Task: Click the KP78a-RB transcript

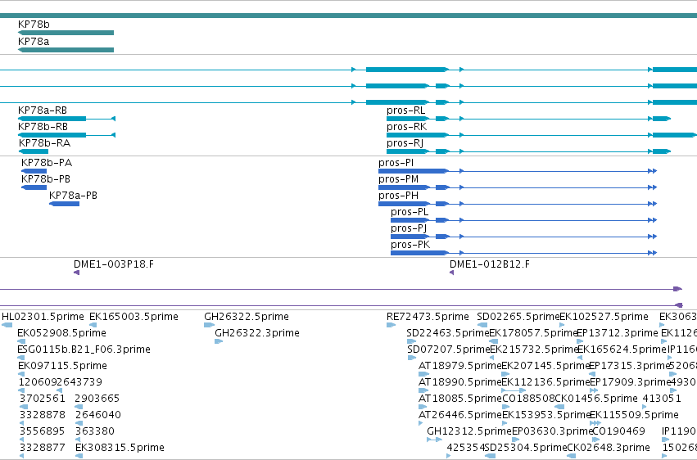Action: click(66, 119)
